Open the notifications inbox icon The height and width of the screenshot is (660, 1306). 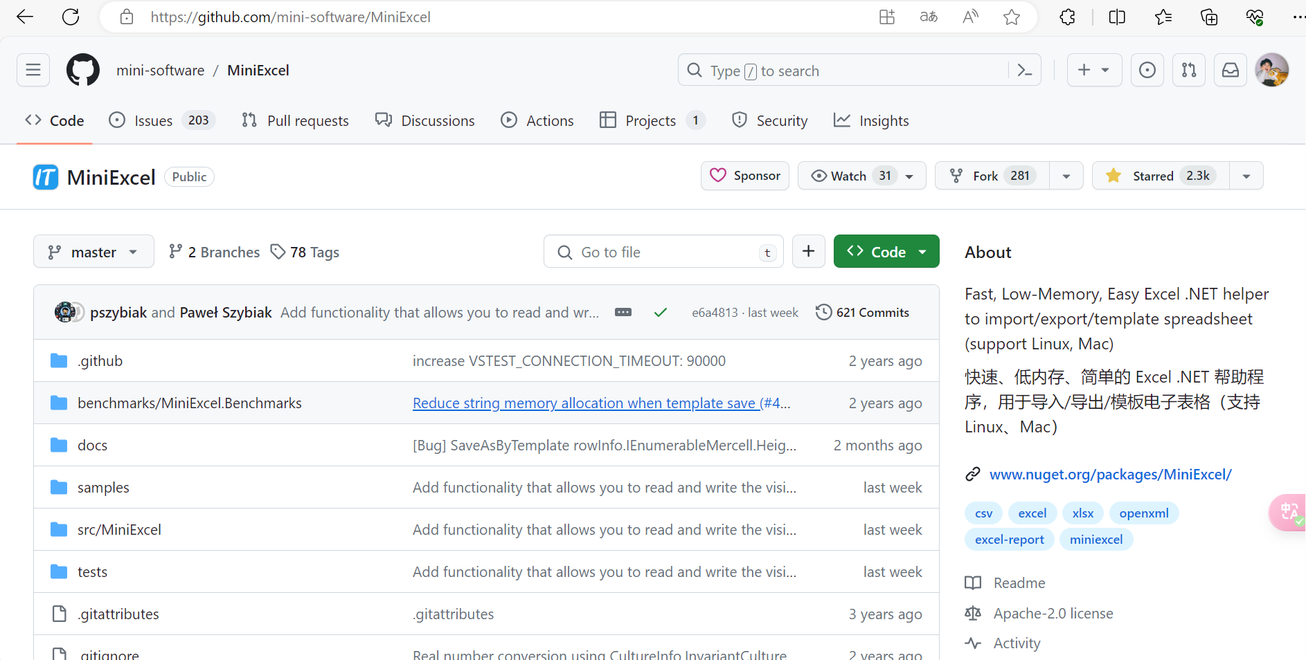[x=1231, y=70]
